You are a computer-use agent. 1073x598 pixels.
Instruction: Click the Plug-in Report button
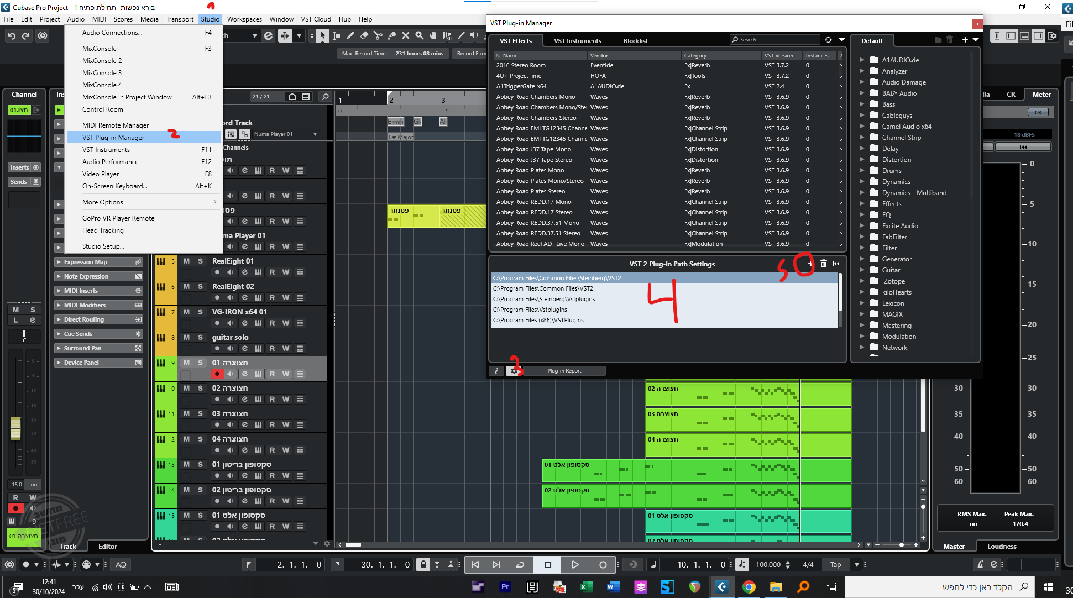point(564,371)
